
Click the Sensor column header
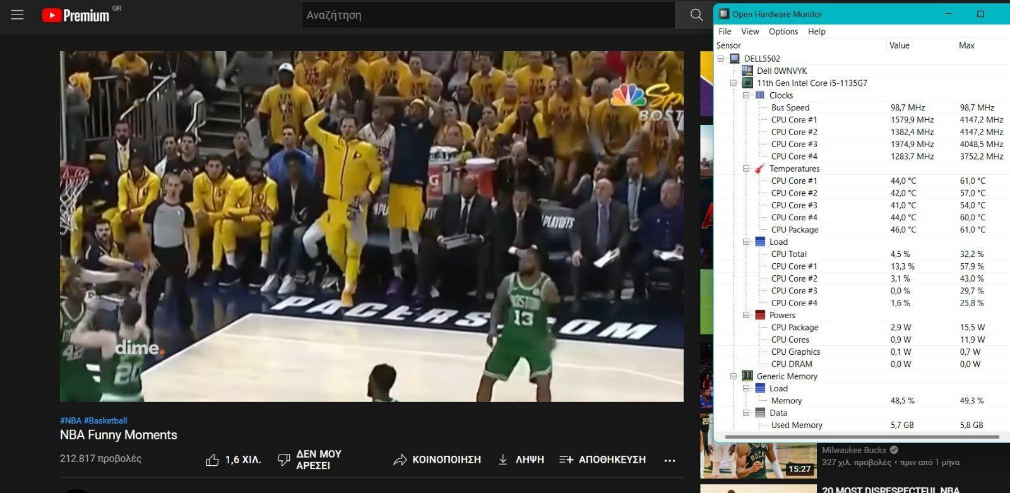tap(800, 45)
